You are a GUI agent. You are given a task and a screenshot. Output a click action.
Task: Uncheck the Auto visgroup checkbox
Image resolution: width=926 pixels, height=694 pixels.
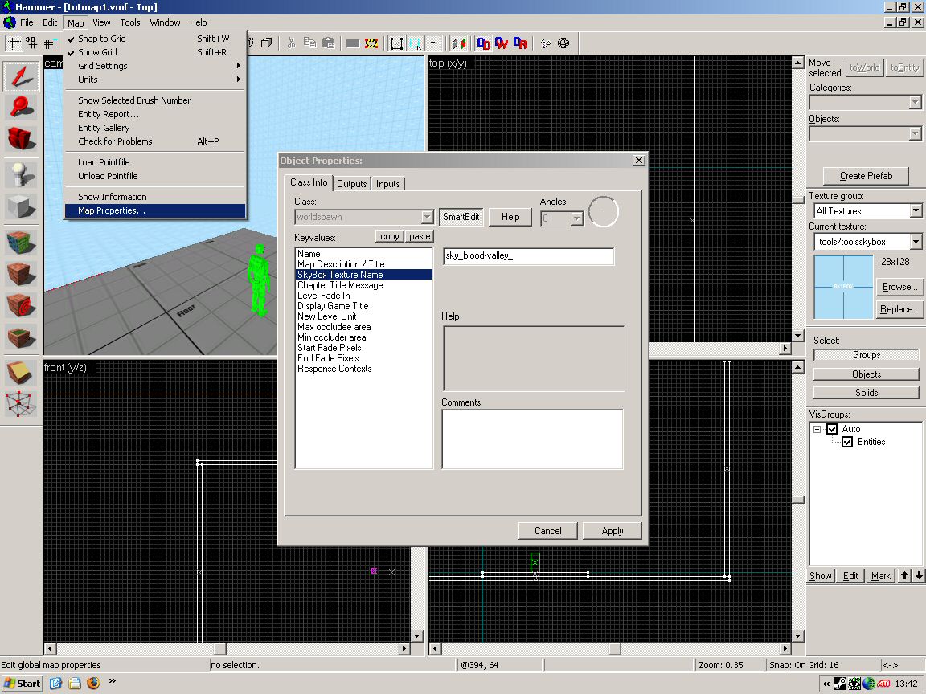(x=832, y=429)
